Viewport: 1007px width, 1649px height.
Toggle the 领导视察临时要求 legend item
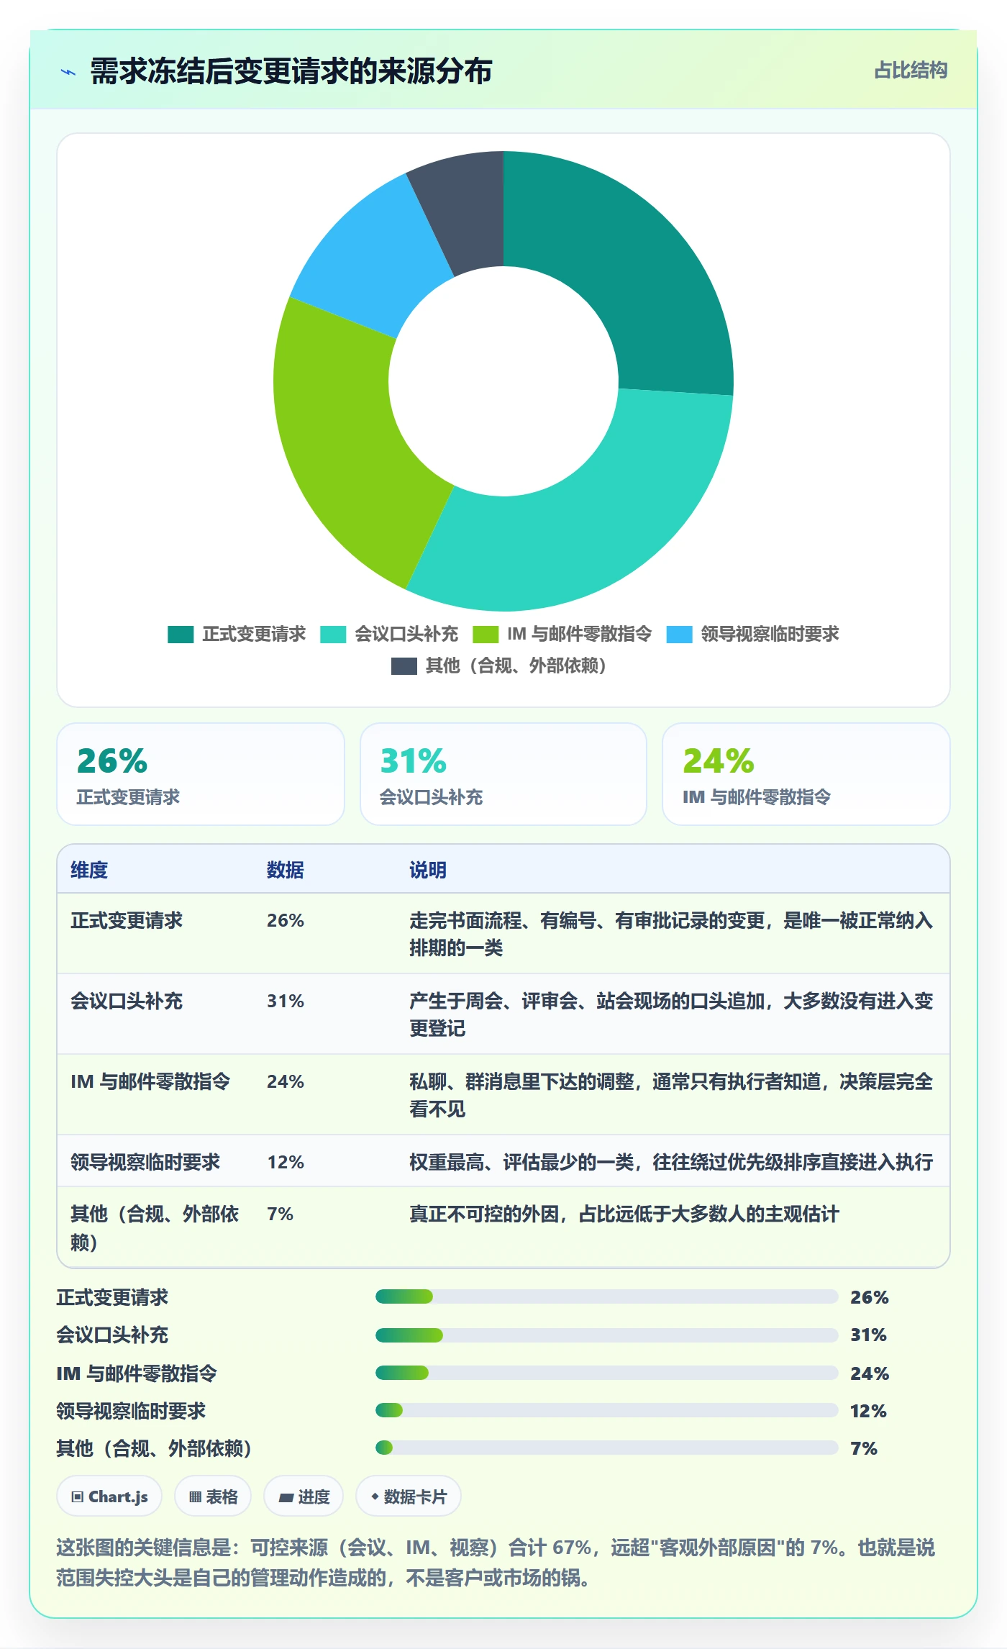[753, 634]
